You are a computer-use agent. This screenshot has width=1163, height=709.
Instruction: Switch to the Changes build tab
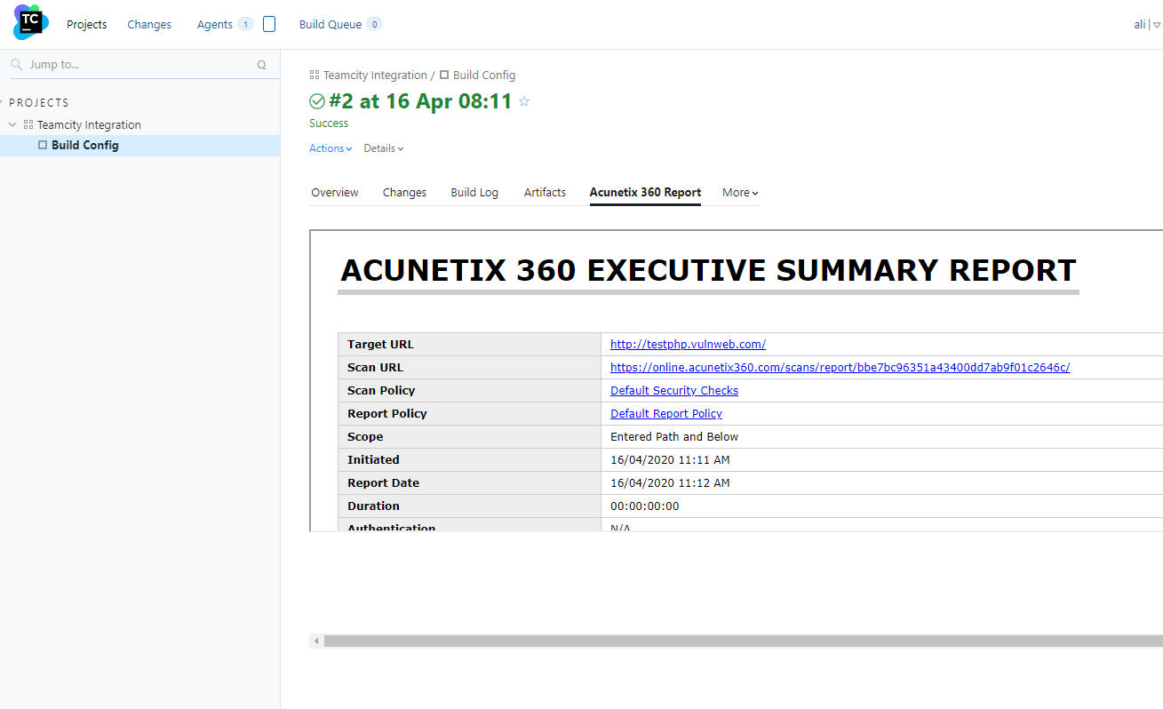tap(404, 193)
